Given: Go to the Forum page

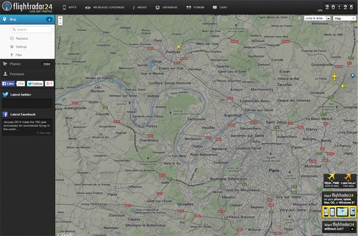Looking at the screenshot, I should 196,8.
